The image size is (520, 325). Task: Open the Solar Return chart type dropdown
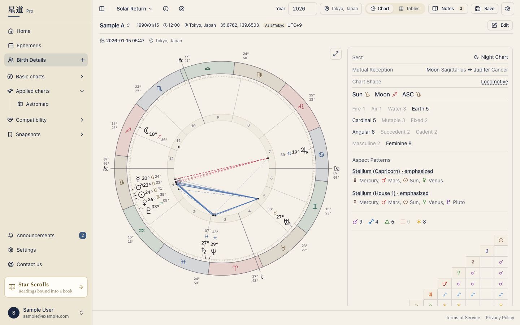(x=134, y=9)
